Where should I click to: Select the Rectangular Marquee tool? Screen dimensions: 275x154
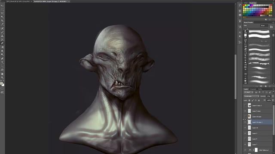tap(2, 9)
